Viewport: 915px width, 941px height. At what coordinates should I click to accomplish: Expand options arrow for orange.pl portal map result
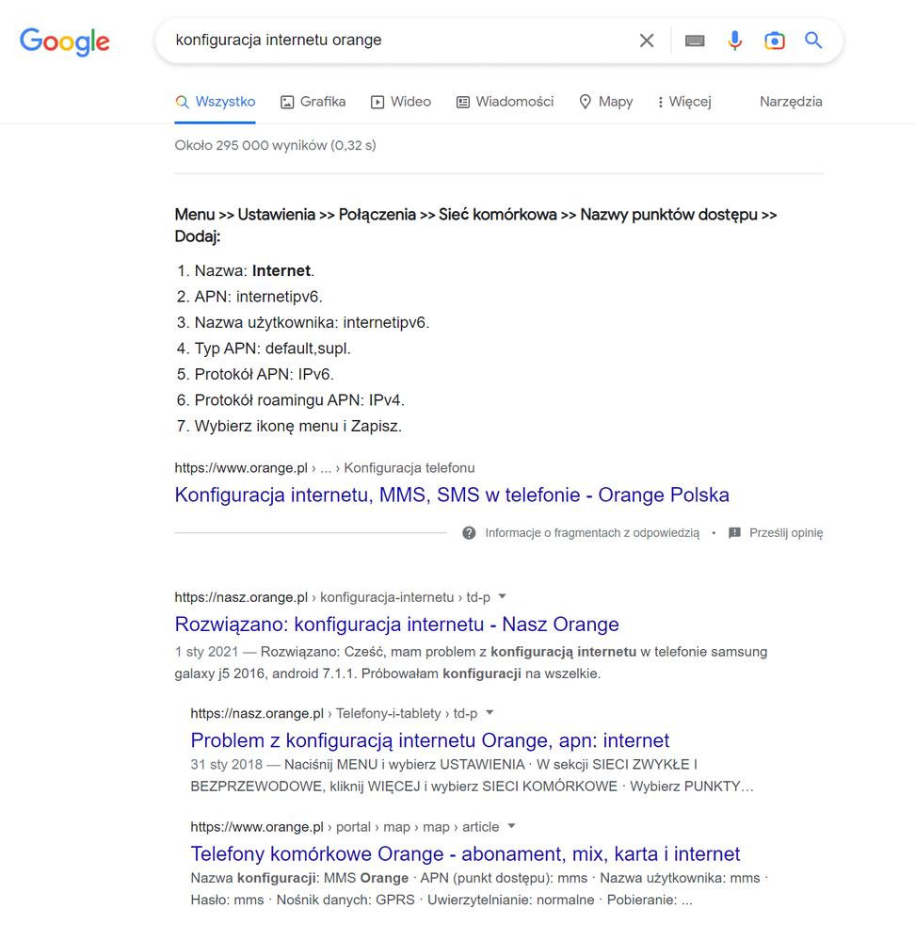coord(511,827)
